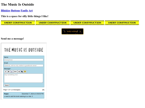Open the Art page link
145x108 pixels.
tap(31, 11)
